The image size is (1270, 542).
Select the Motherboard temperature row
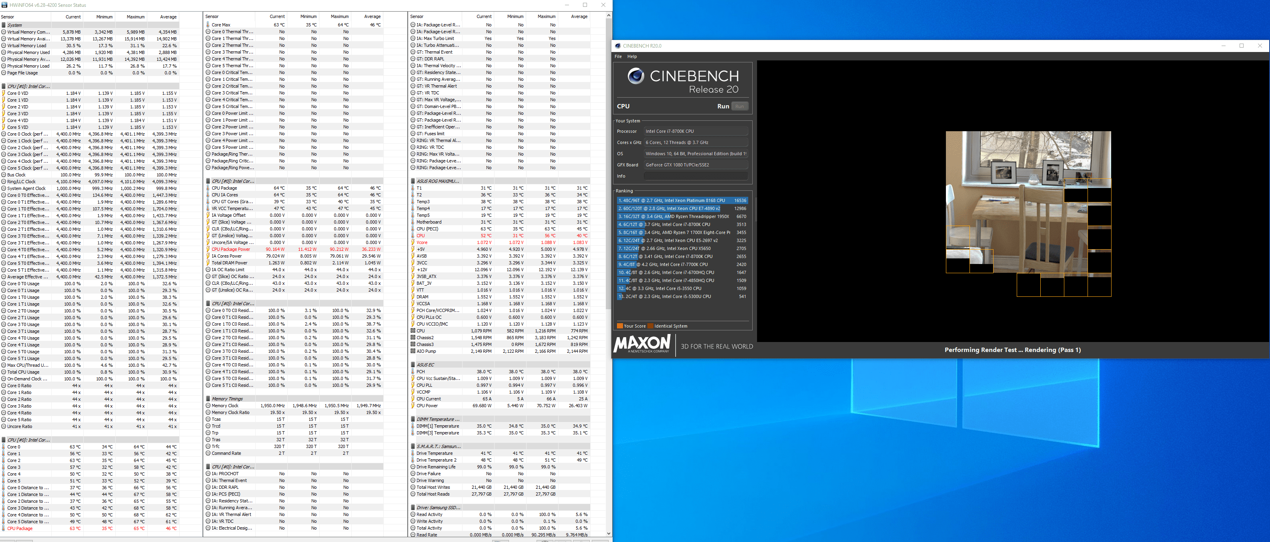pos(500,222)
